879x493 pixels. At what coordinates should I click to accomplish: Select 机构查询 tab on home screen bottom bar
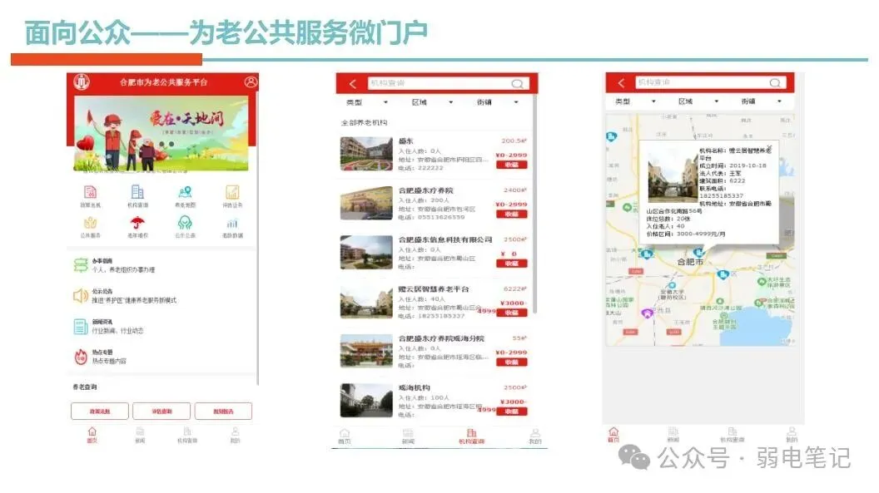click(x=187, y=436)
